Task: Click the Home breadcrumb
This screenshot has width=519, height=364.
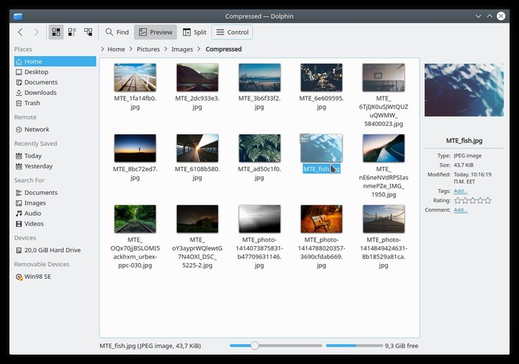Action: click(116, 49)
